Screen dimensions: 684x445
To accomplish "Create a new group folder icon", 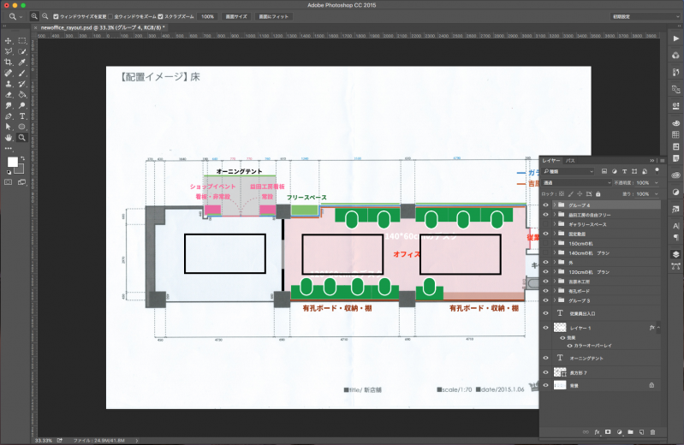I will (x=630, y=432).
